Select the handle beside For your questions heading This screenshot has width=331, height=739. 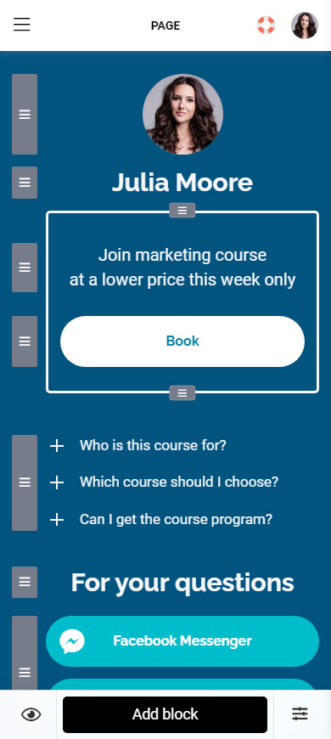[x=25, y=582]
